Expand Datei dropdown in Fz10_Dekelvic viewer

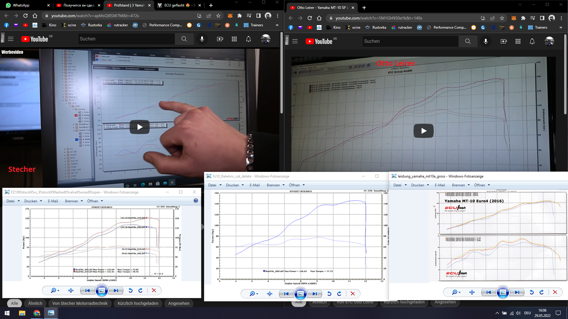[x=215, y=185]
